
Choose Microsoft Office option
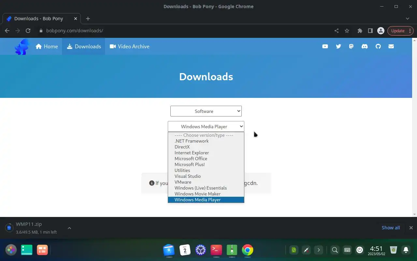[x=206, y=159]
